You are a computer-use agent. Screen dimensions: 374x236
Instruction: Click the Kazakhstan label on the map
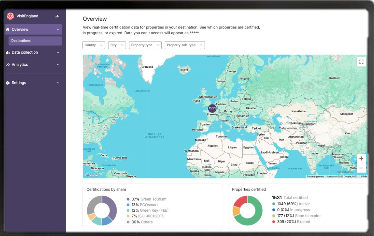[x=299, y=111]
